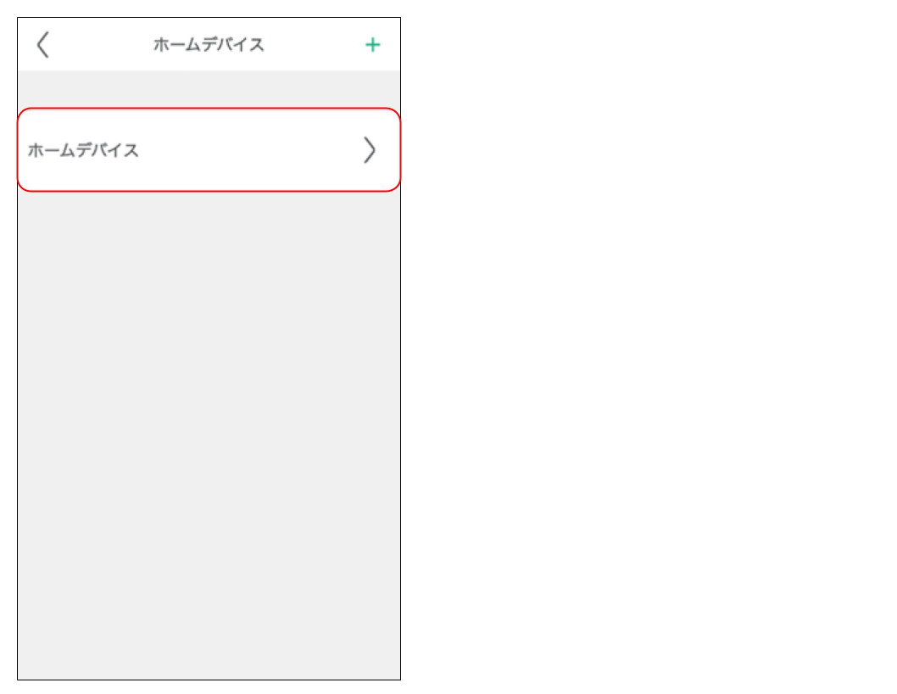897x694 pixels.
Task: Select the ホームデバイス screen title
Action: point(208,45)
